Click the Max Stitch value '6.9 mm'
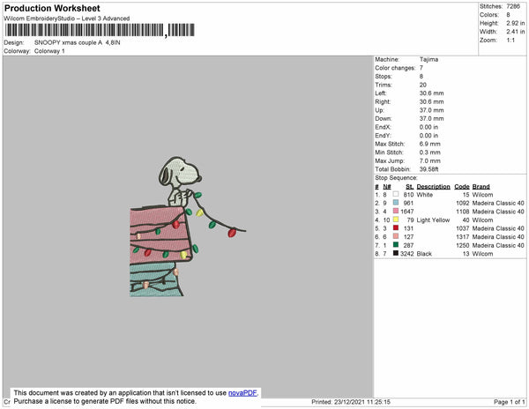Viewport: 529px width, 409px height. (430, 144)
